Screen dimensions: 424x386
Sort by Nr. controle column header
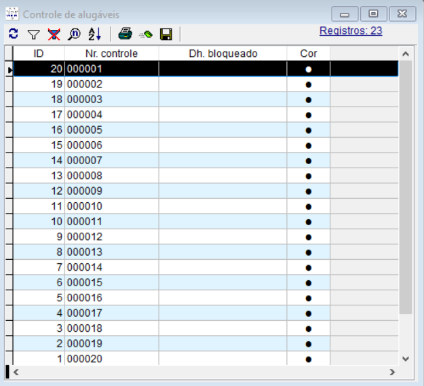(111, 54)
